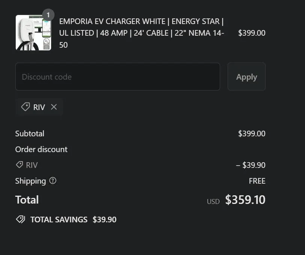Click the Shipping label text
Image resolution: width=305 pixels, height=255 pixels.
click(x=30, y=181)
